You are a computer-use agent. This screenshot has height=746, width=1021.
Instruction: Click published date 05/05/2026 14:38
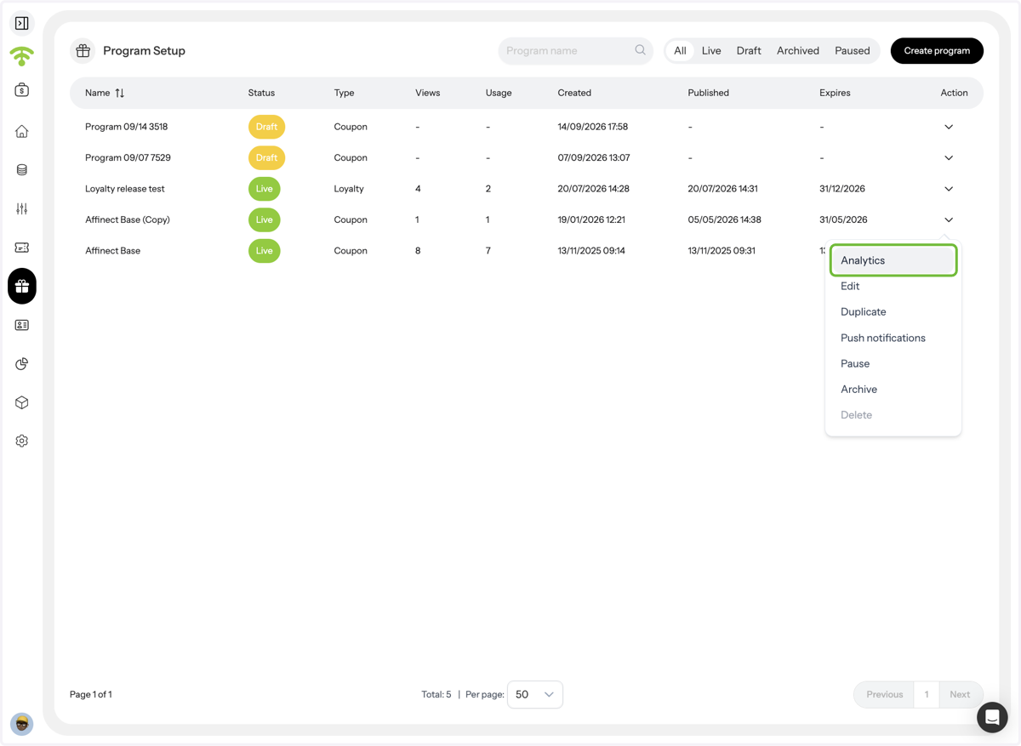pyautogui.click(x=725, y=219)
